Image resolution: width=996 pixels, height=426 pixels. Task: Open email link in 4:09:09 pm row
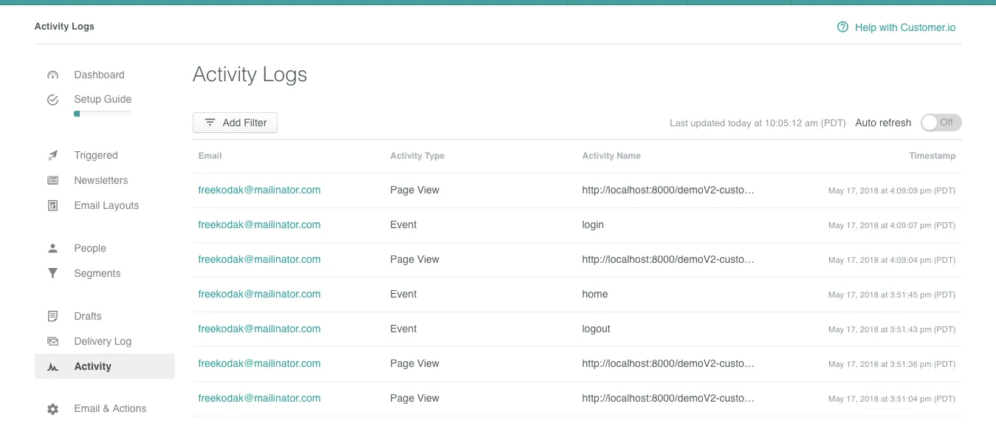pyautogui.click(x=259, y=190)
